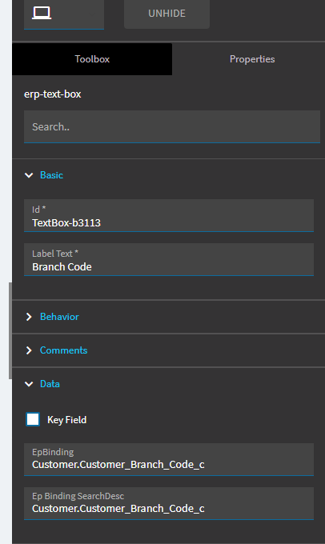Click the Data section heading
The width and height of the screenshot is (325, 544).
[x=50, y=384]
